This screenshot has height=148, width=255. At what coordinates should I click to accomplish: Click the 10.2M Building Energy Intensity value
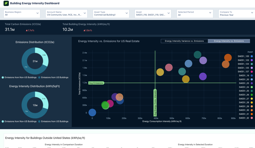coord(68,29)
